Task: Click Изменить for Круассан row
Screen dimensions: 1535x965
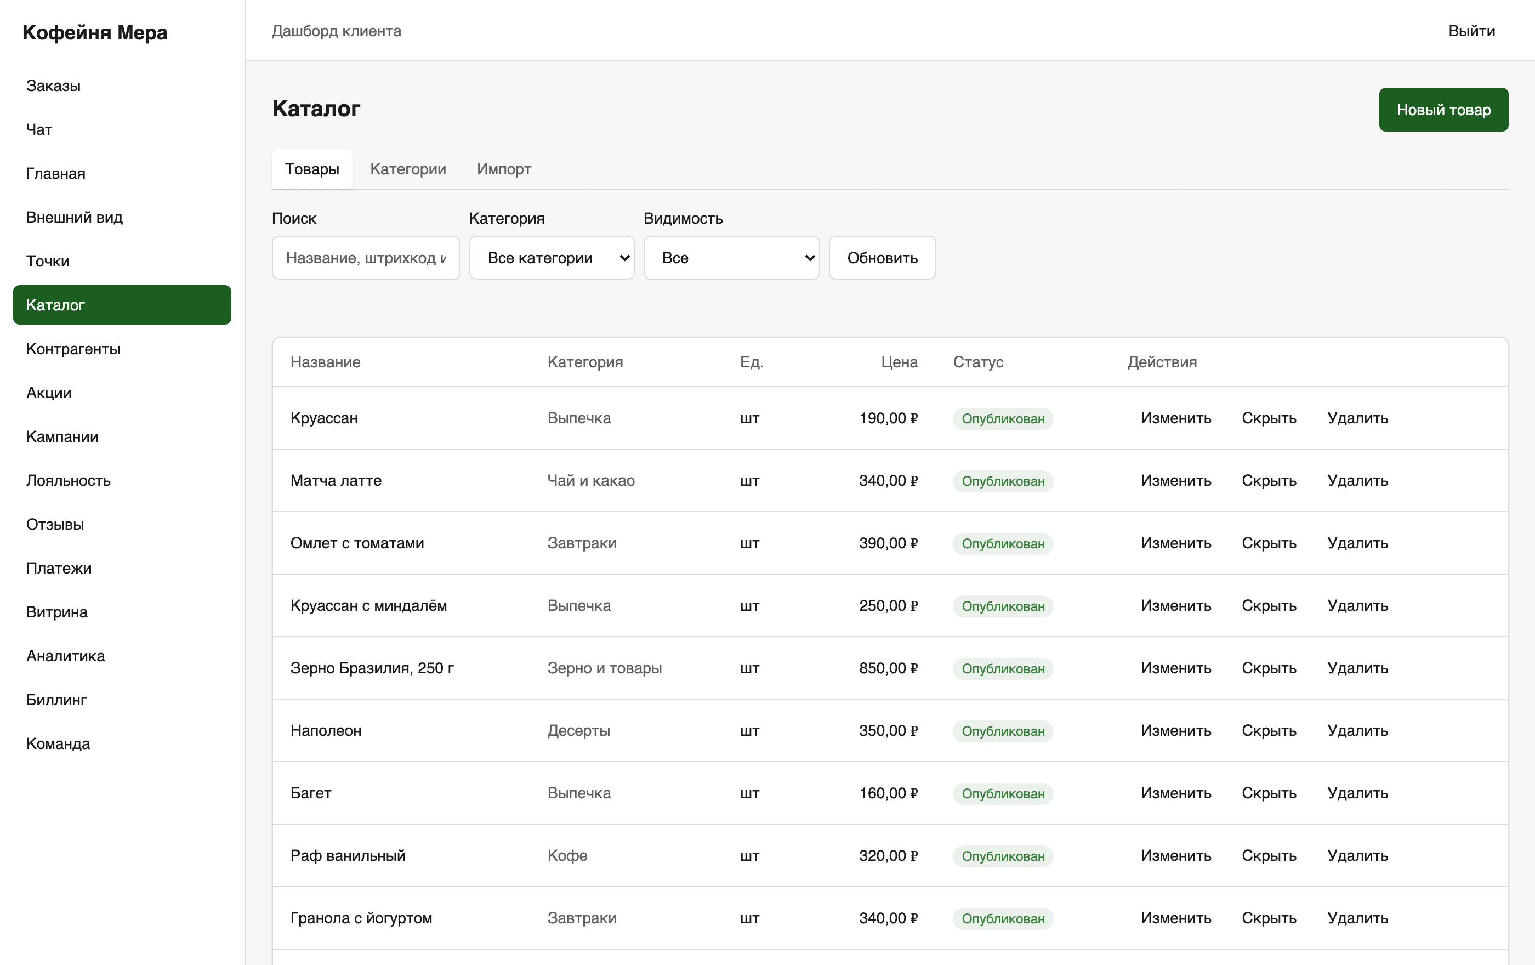Action: click(1175, 418)
